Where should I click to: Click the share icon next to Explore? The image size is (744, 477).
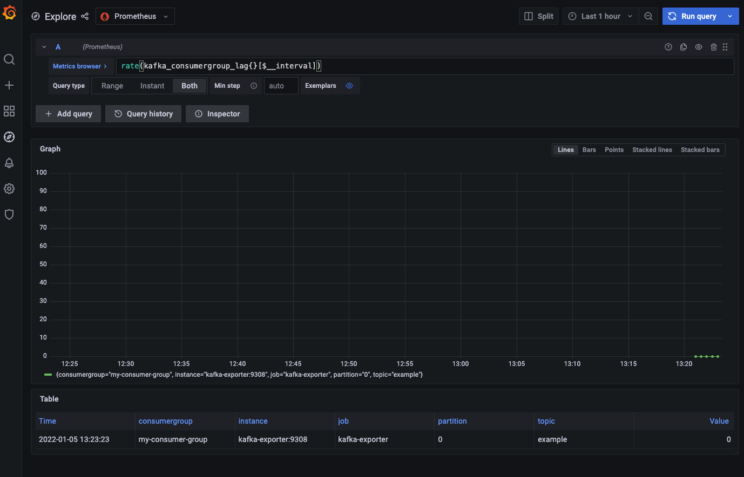point(85,16)
